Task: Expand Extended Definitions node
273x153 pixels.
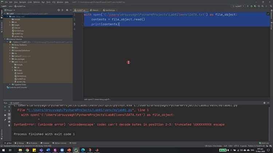Action: click(10, 51)
